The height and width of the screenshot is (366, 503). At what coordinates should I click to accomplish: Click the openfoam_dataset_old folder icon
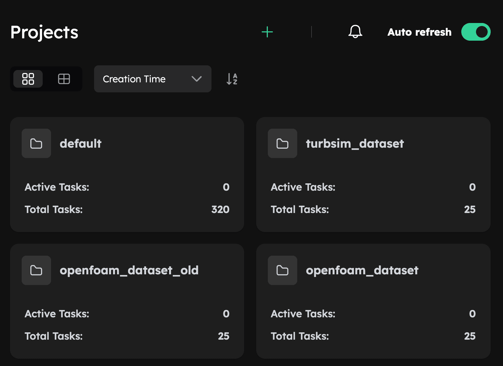coord(36,270)
